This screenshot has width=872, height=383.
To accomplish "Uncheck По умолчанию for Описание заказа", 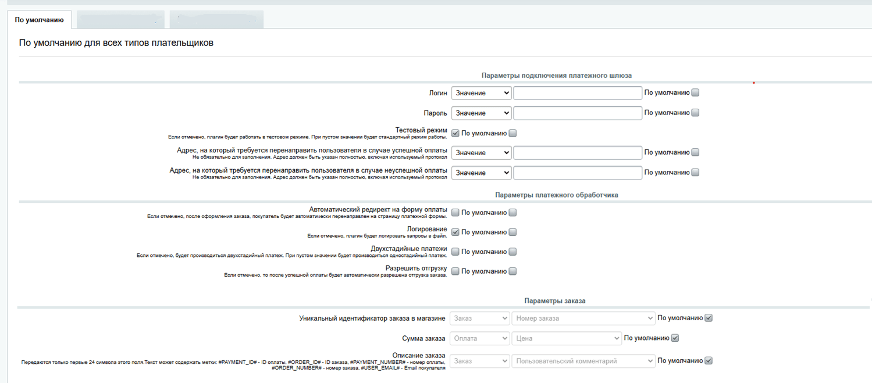I will click(x=708, y=360).
